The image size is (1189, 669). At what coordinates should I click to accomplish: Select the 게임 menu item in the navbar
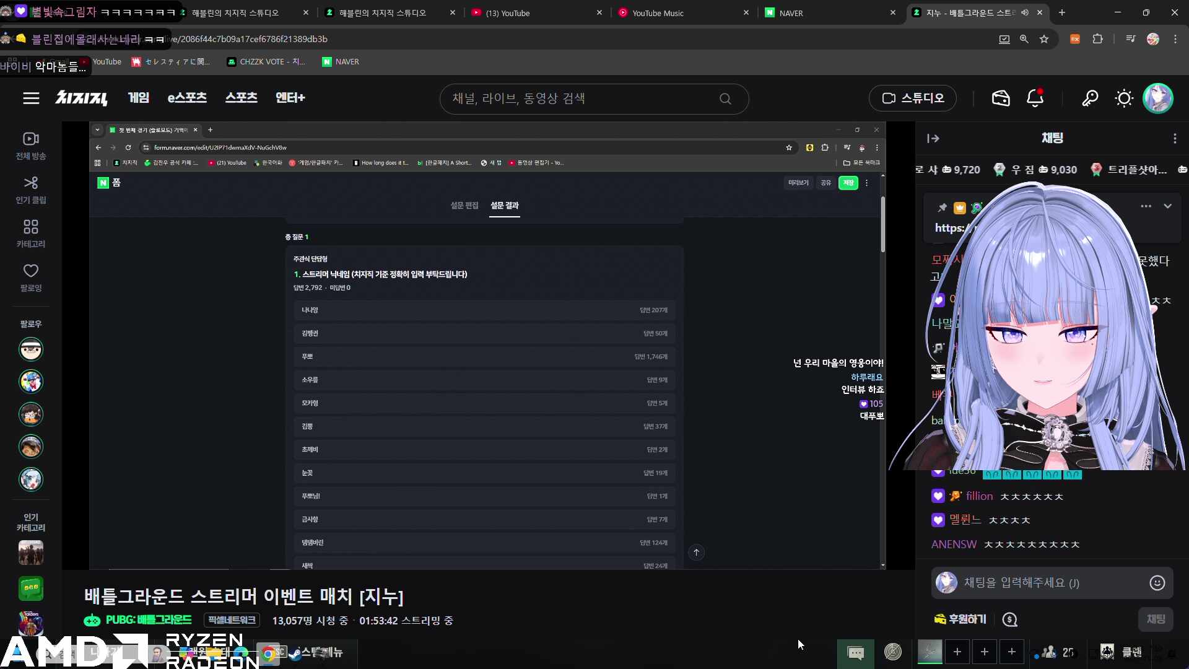point(138,98)
